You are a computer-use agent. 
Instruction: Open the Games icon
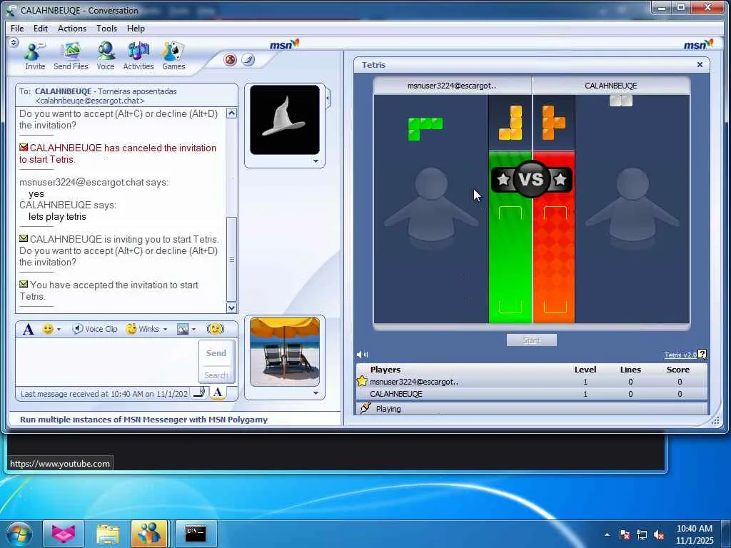[x=173, y=56]
